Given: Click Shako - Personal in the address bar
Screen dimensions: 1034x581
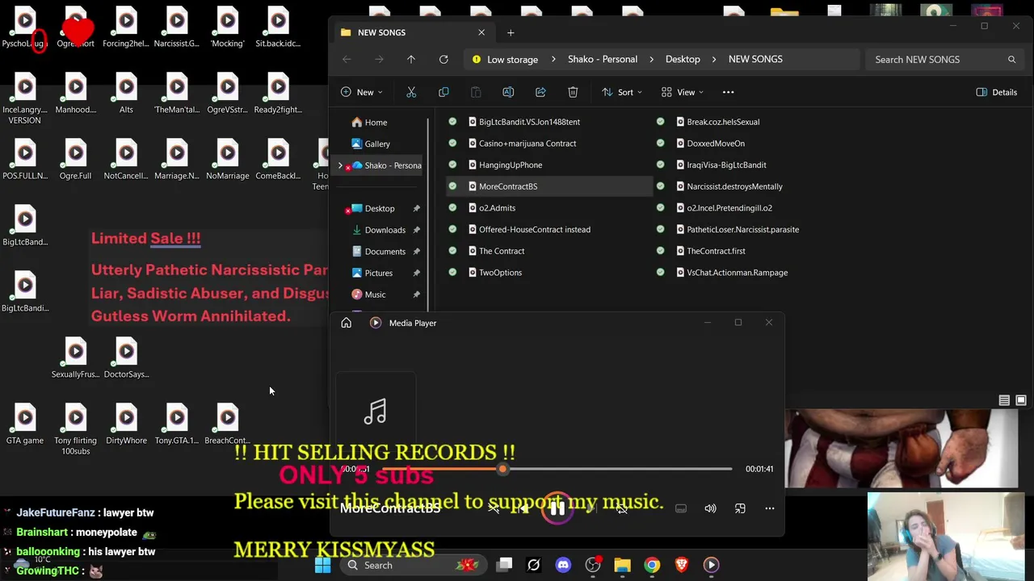Looking at the screenshot, I should coord(603,59).
